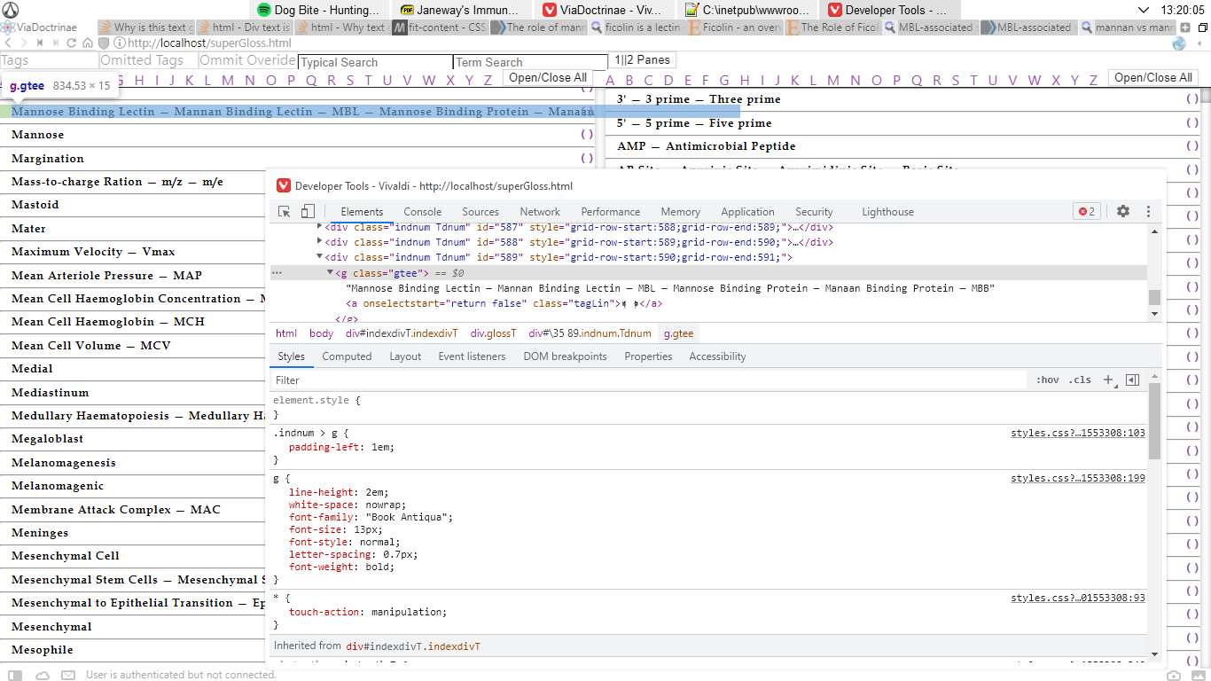Image resolution: width=1211 pixels, height=681 pixels.
Task: Add a new style rule with plus icon
Action: (x=1107, y=380)
